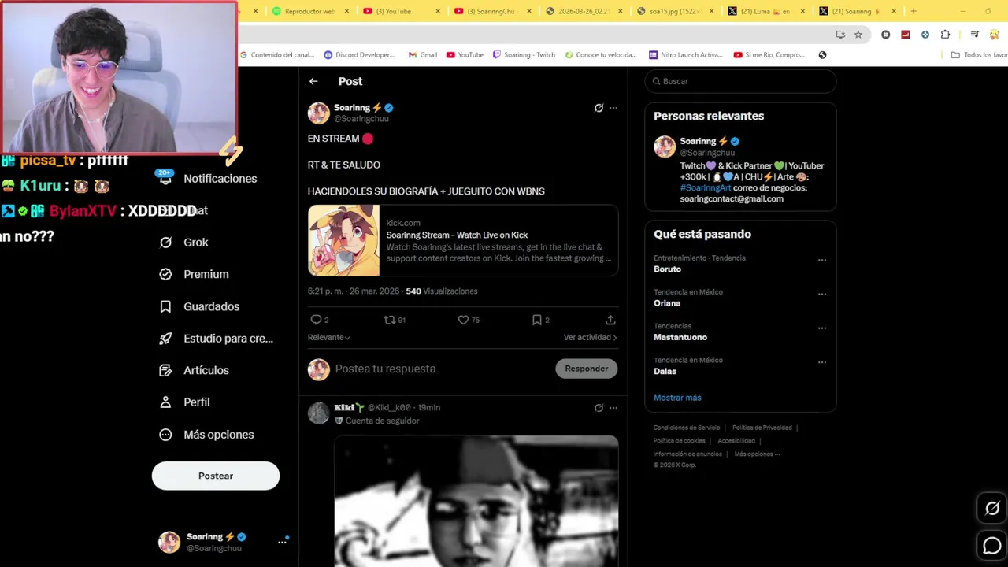Click Grok icon on Kiki's reply
Screen dimensions: 1008x567
coord(598,408)
